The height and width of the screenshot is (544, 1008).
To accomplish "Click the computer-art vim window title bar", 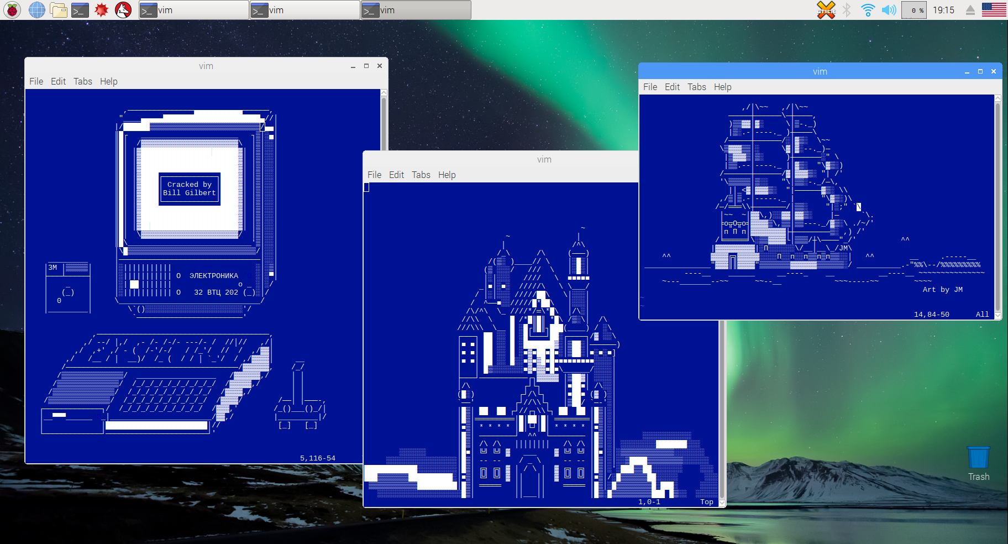I will [x=206, y=66].
